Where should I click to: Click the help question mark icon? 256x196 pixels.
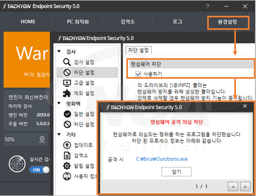point(208,7)
